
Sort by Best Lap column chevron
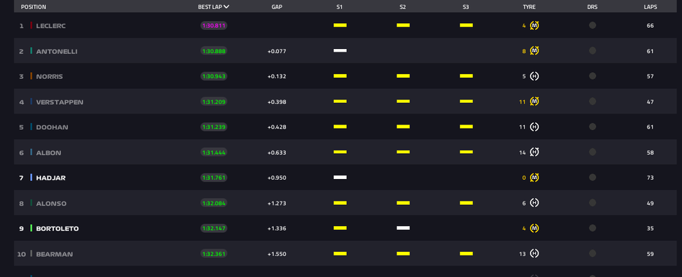(x=227, y=7)
